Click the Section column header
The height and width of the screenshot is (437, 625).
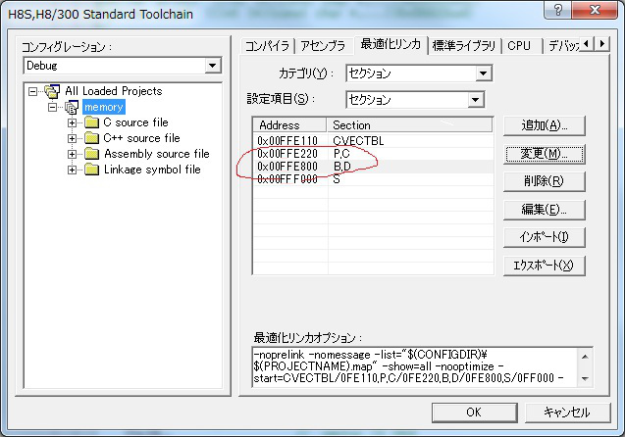click(409, 125)
